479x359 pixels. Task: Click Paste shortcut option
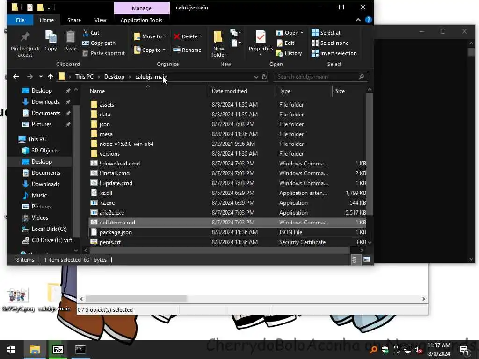(x=103, y=53)
